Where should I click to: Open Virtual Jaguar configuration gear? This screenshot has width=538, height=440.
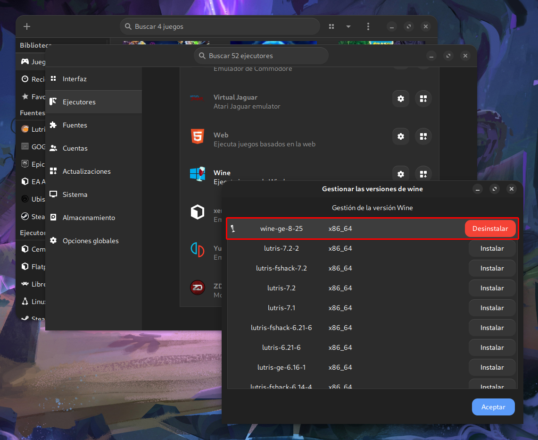pyautogui.click(x=400, y=99)
